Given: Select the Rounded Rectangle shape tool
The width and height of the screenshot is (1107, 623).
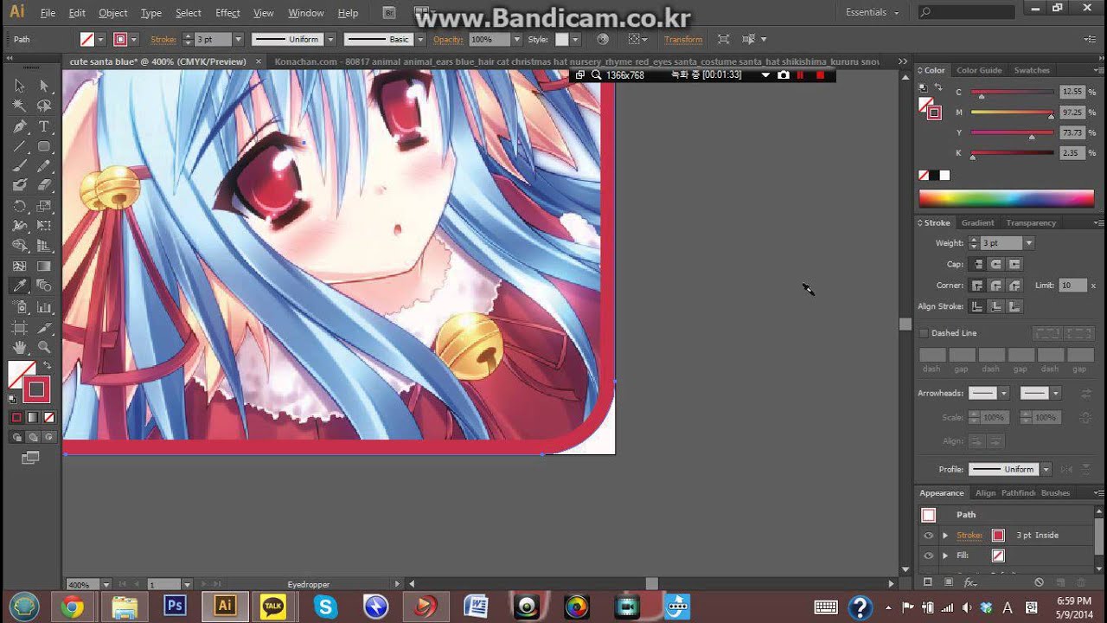Looking at the screenshot, I should [44, 146].
